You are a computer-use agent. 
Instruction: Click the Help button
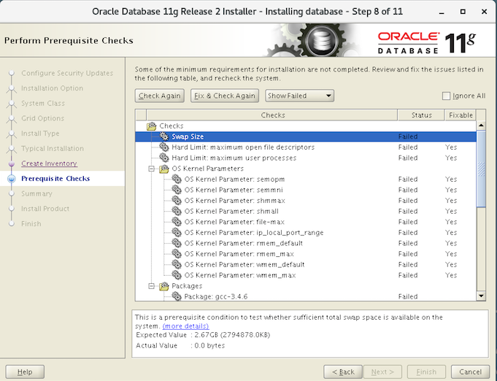[x=25, y=372]
